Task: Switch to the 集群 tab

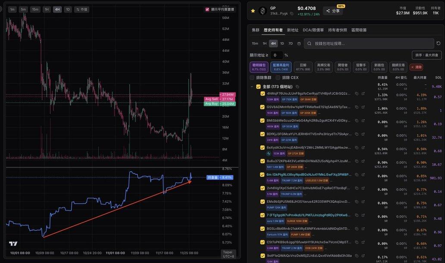Action: [x=256, y=30]
